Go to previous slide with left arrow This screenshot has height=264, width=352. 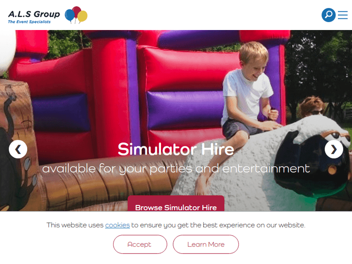(x=18, y=149)
